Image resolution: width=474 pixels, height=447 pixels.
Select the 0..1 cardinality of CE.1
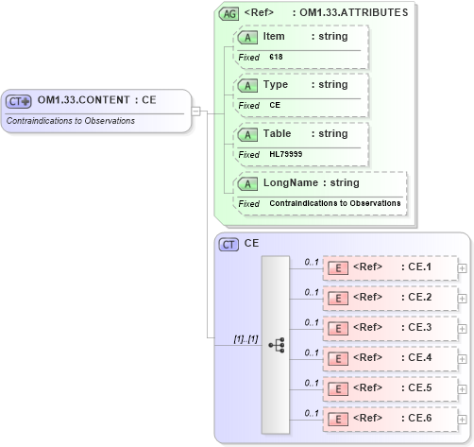pos(312,262)
